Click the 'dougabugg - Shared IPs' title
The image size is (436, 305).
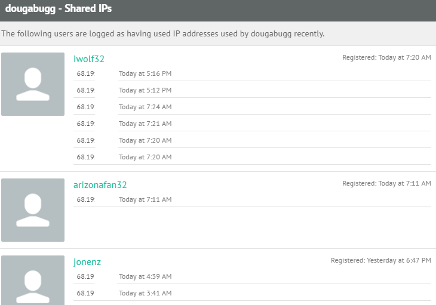pyautogui.click(x=59, y=8)
